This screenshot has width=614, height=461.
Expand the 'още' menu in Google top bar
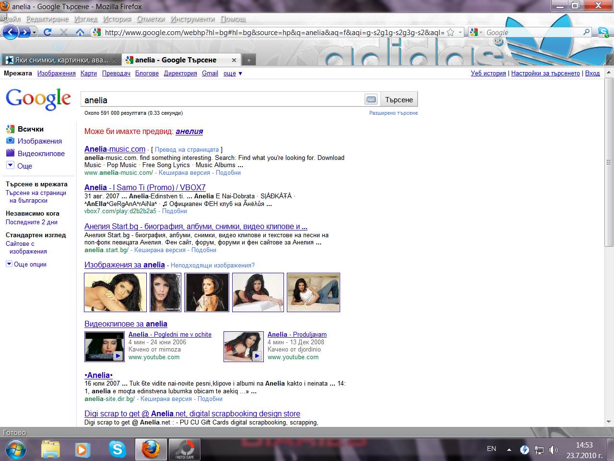click(233, 73)
